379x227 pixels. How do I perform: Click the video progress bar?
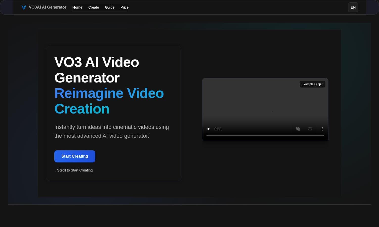click(x=265, y=135)
